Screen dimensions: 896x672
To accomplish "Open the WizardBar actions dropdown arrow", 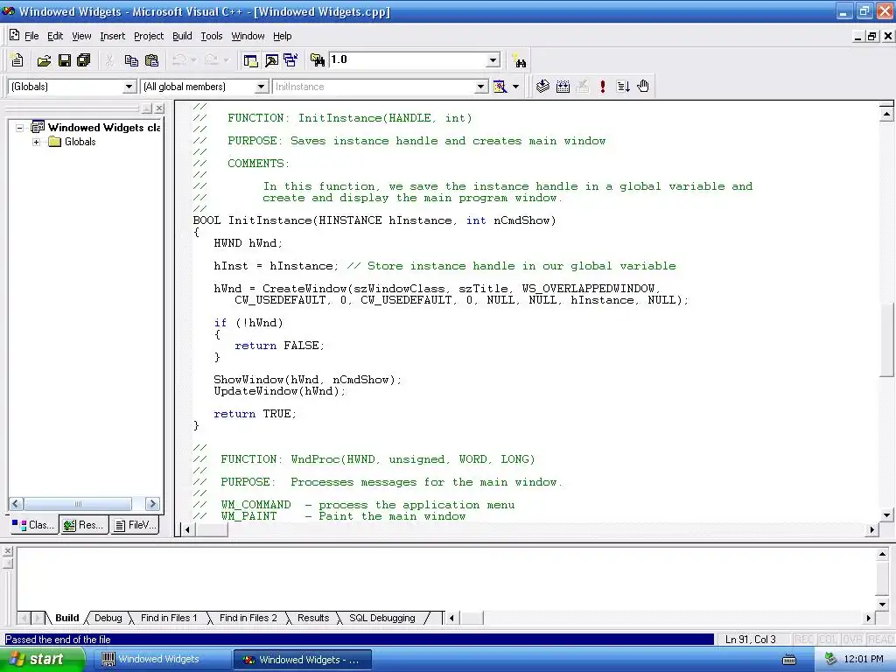I will click(515, 87).
